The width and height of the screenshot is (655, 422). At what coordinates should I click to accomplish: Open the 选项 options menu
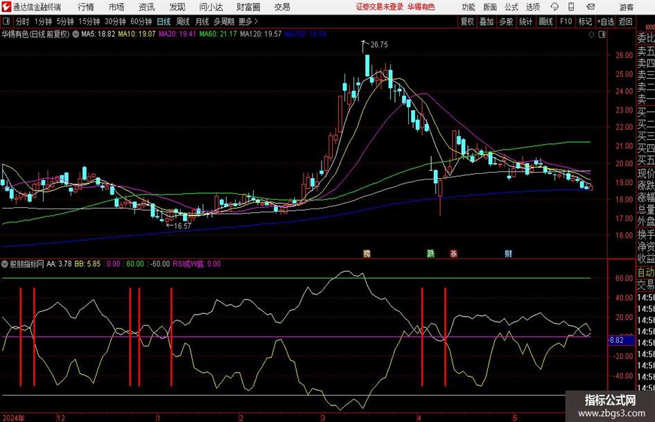[533, 7]
